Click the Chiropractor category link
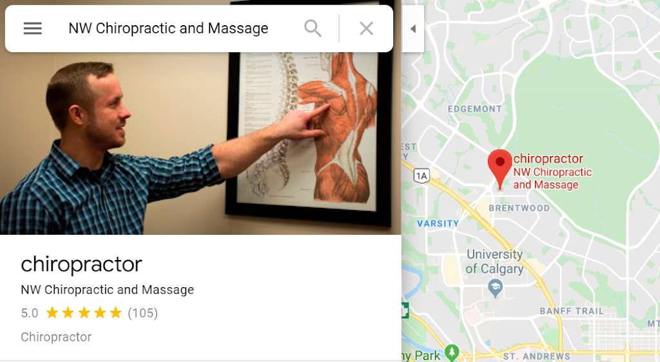The height and width of the screenshot is (362, 660). pos(56,337)
